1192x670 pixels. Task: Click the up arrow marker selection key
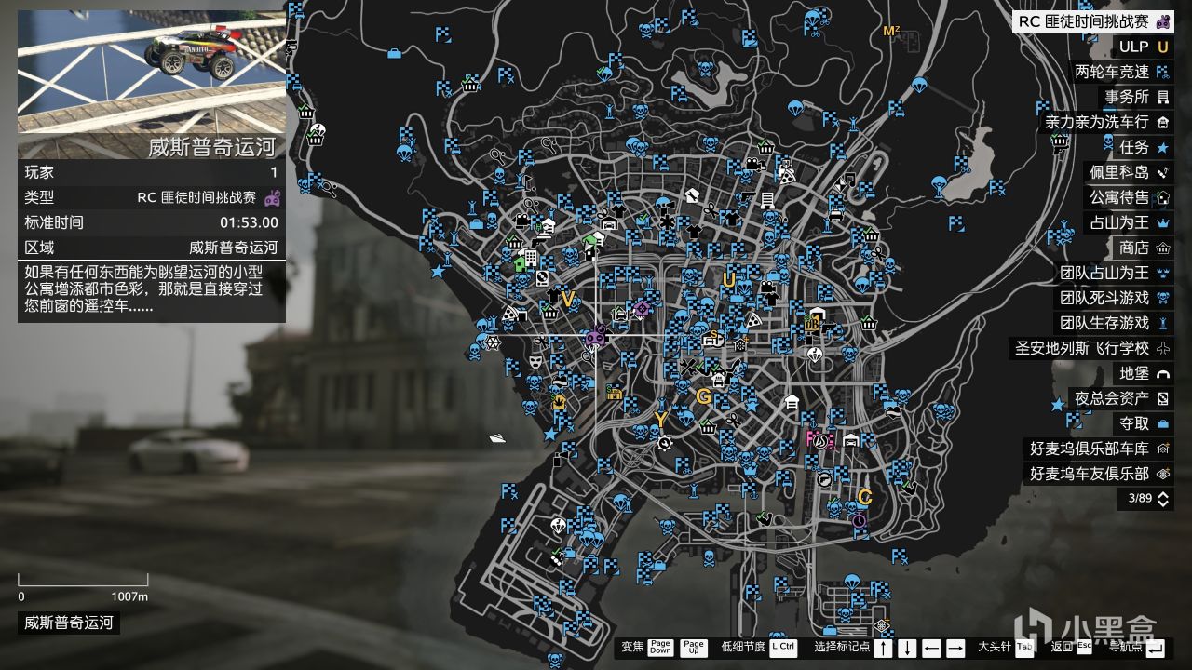pyautogui.click(x=883, y=647)
